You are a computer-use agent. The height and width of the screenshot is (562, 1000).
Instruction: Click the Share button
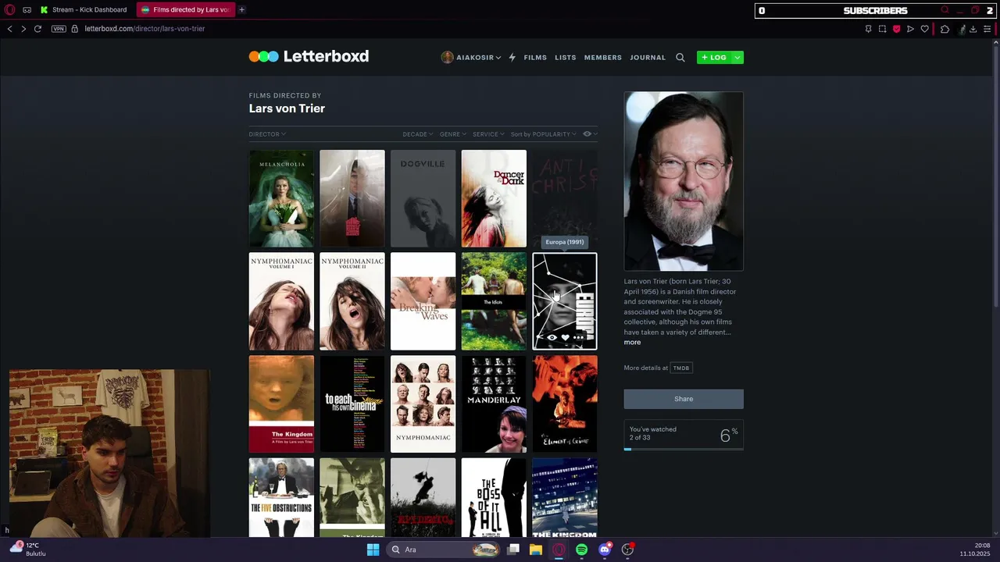(x=684, y=399)
